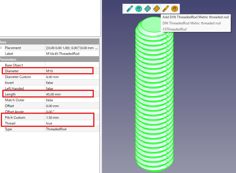Viewport: 236px width, 173px height.
Task: Click the teal screw tap icon
Action: 129,8
